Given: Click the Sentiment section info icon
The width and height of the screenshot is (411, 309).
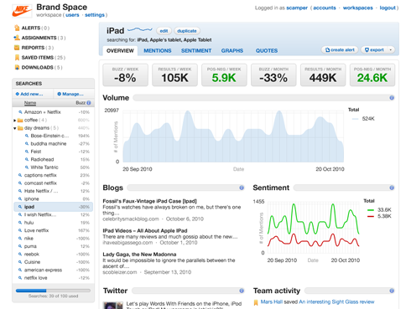Looking at the screenshot, I should point(392,188).
